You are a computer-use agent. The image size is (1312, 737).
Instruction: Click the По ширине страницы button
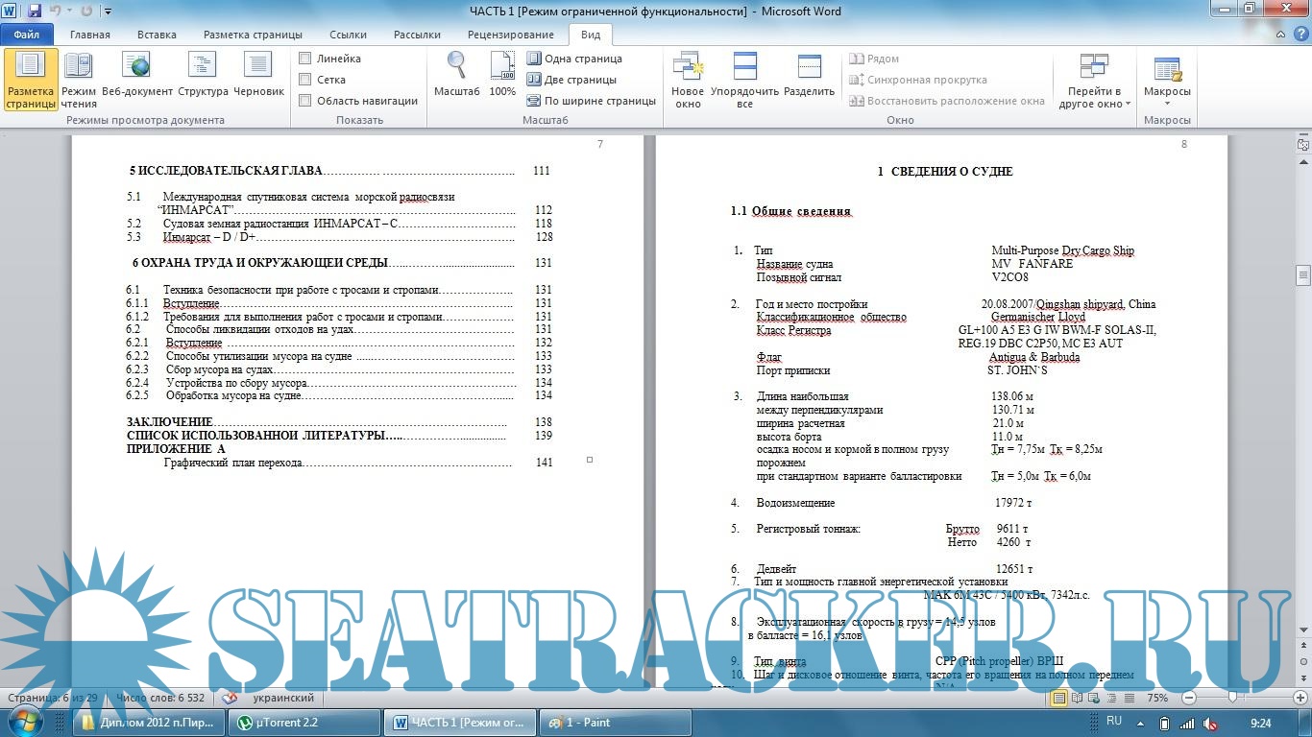point(591,101)
